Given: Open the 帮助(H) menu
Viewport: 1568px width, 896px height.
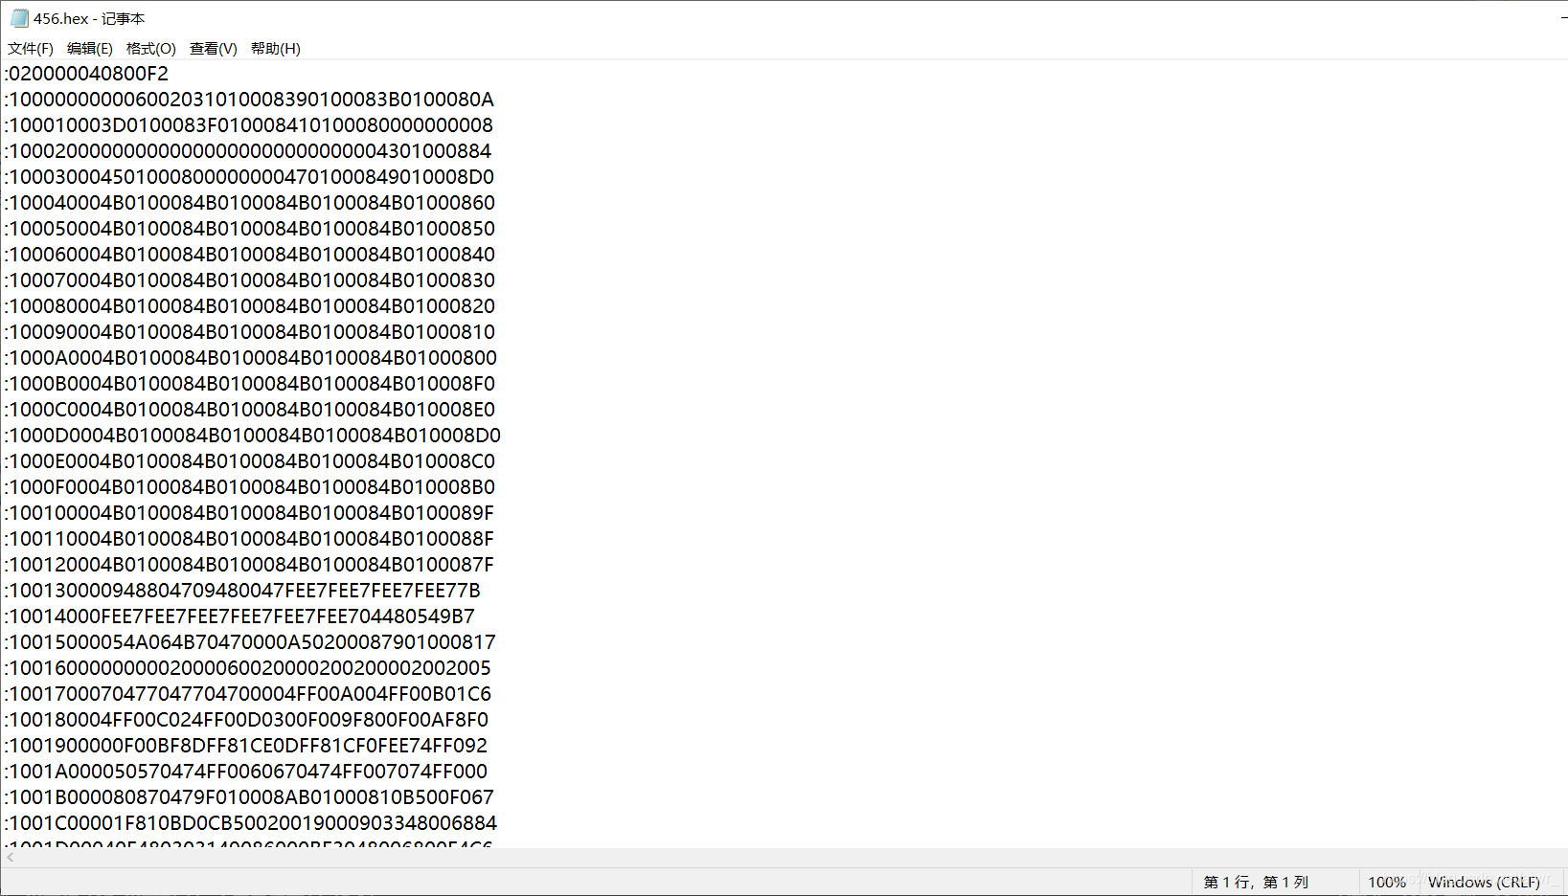Looking at the screenshot, I should [x=276, y=49].
